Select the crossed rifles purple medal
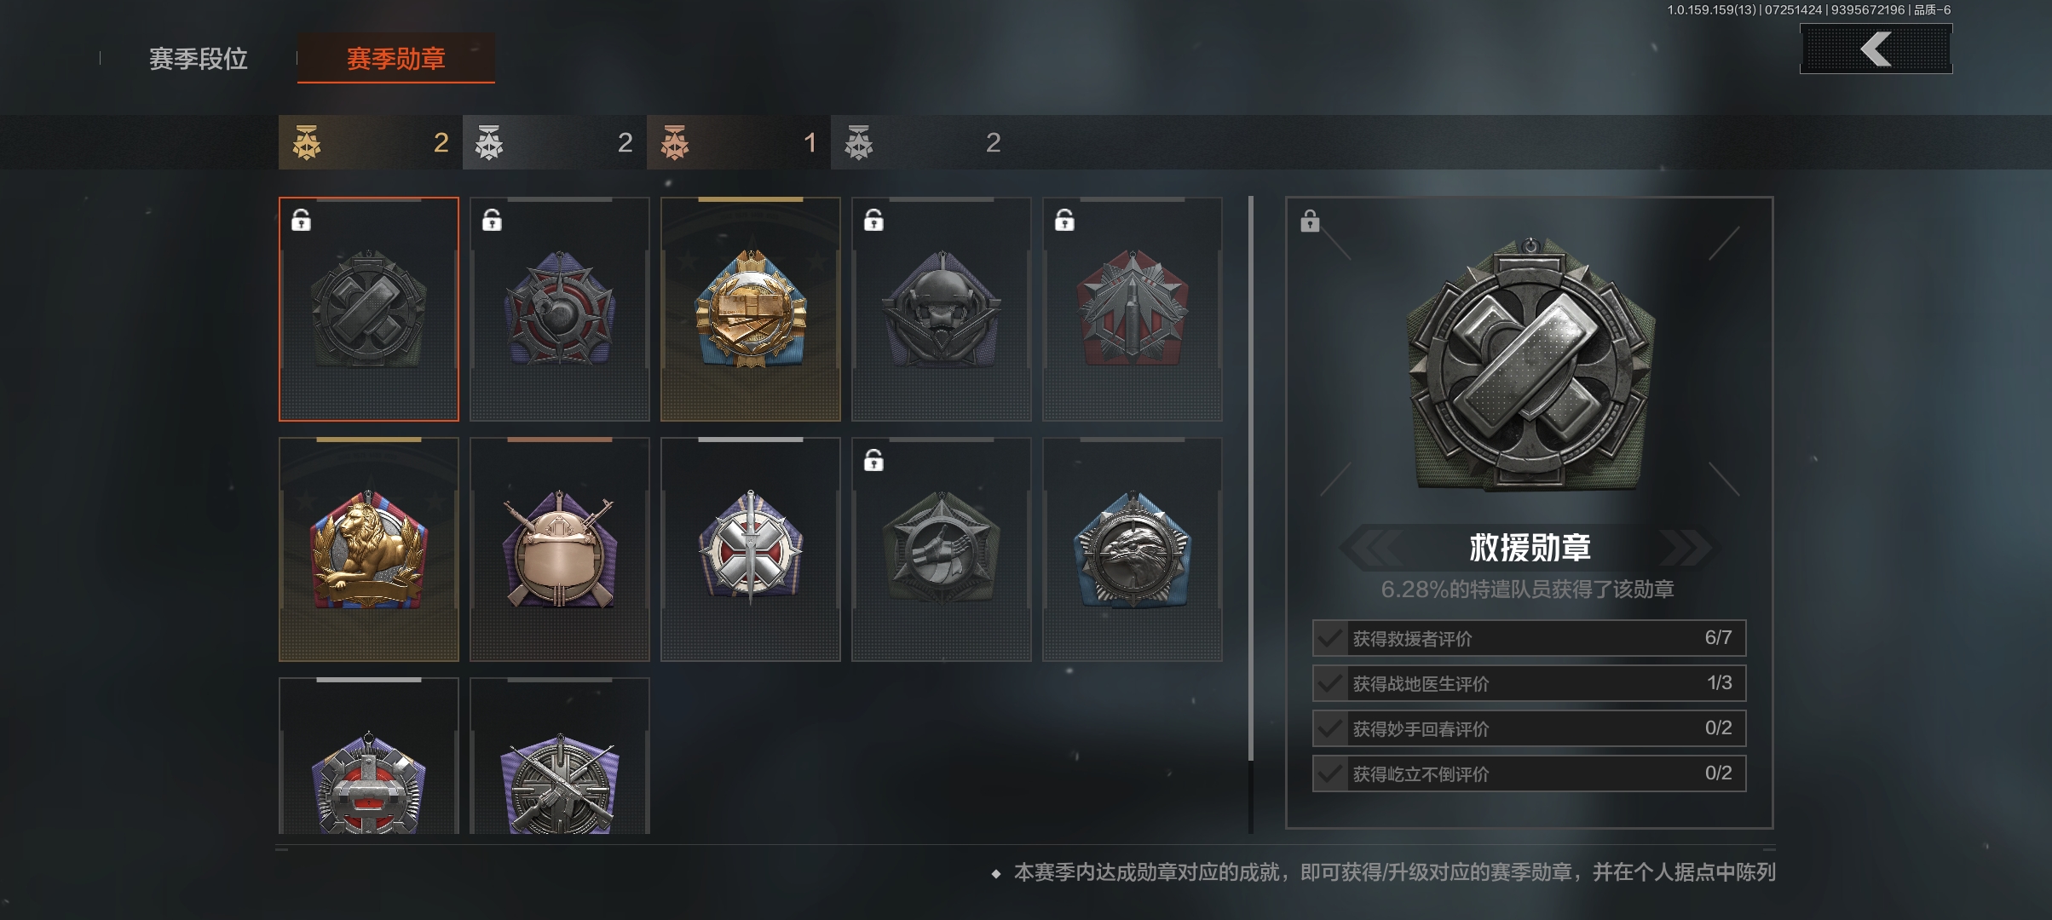The height and width of the screenshot is (920, 2052). click(x=560, y=756)
